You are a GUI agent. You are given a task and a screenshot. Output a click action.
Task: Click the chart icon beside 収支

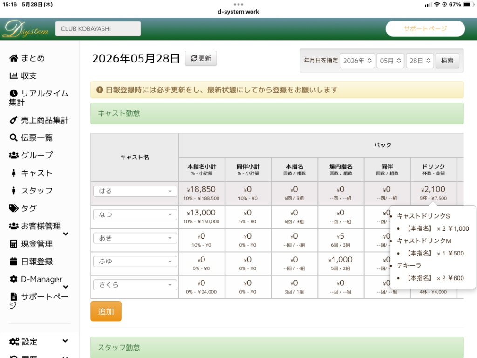(x=14, y=76)
